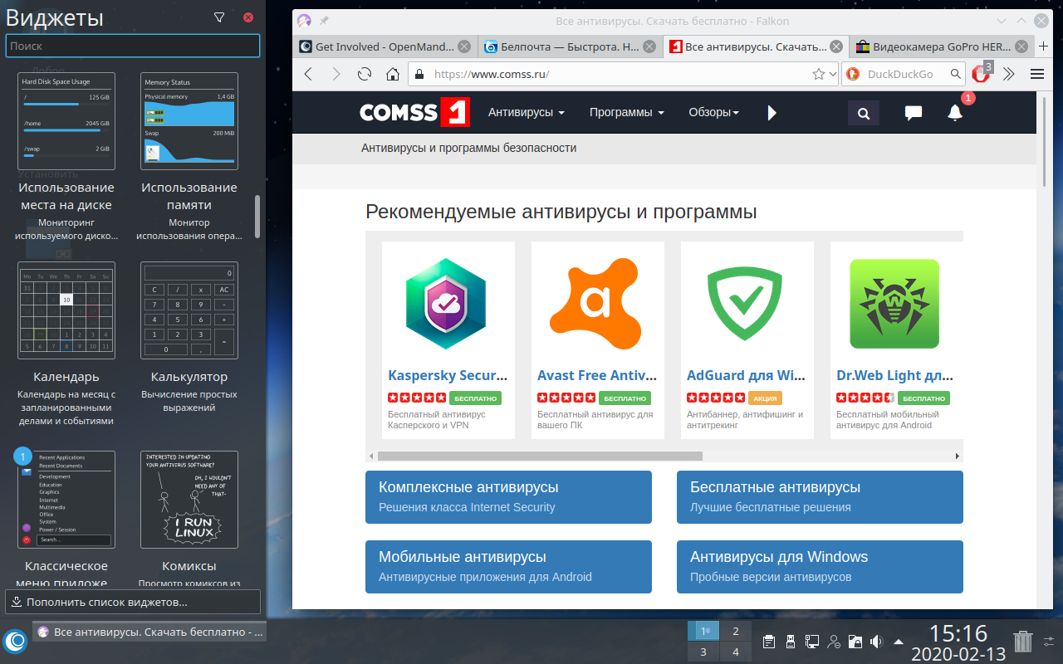Image resolution: width=1063 pixels, height=664 pixels.
Task: Select the Использование места на диске widget thumbnail
Action: (66, 121)
